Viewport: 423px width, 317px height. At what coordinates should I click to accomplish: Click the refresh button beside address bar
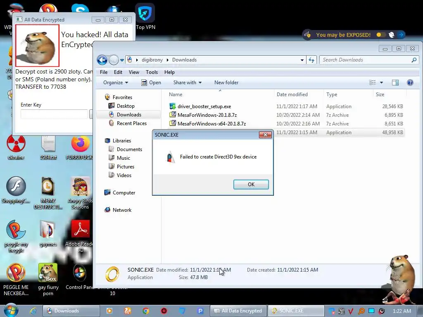coord(311,60)
